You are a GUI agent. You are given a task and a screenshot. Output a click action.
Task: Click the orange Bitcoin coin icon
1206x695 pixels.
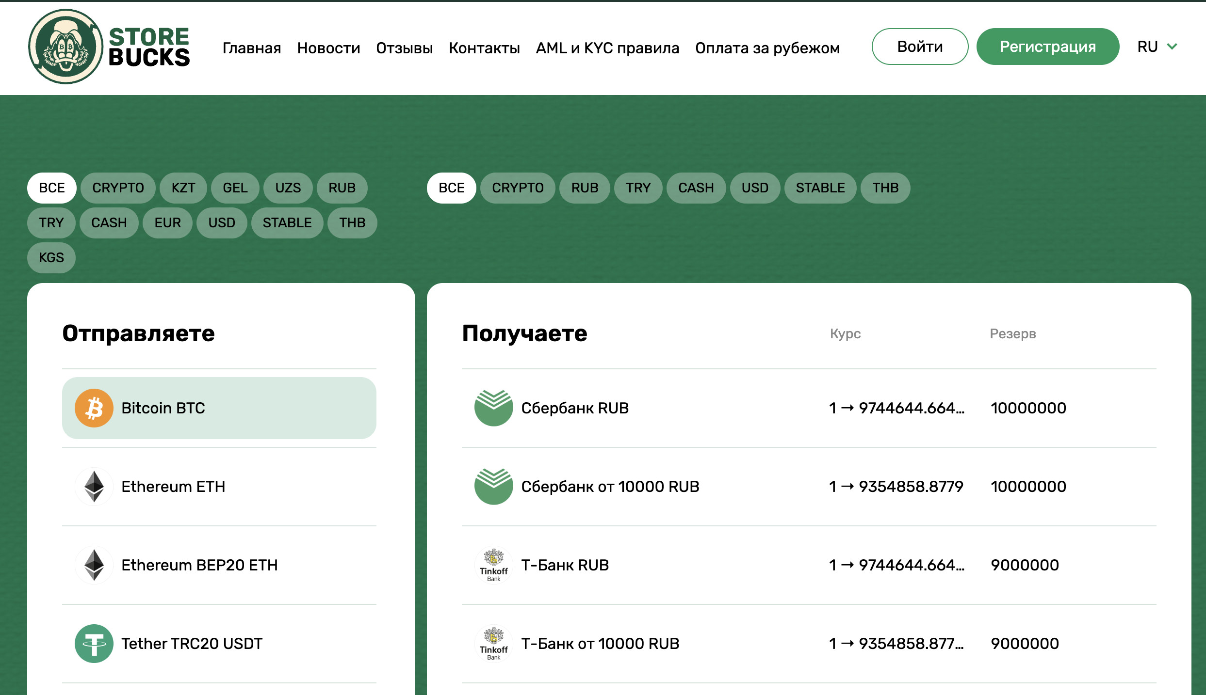(94, 408)
